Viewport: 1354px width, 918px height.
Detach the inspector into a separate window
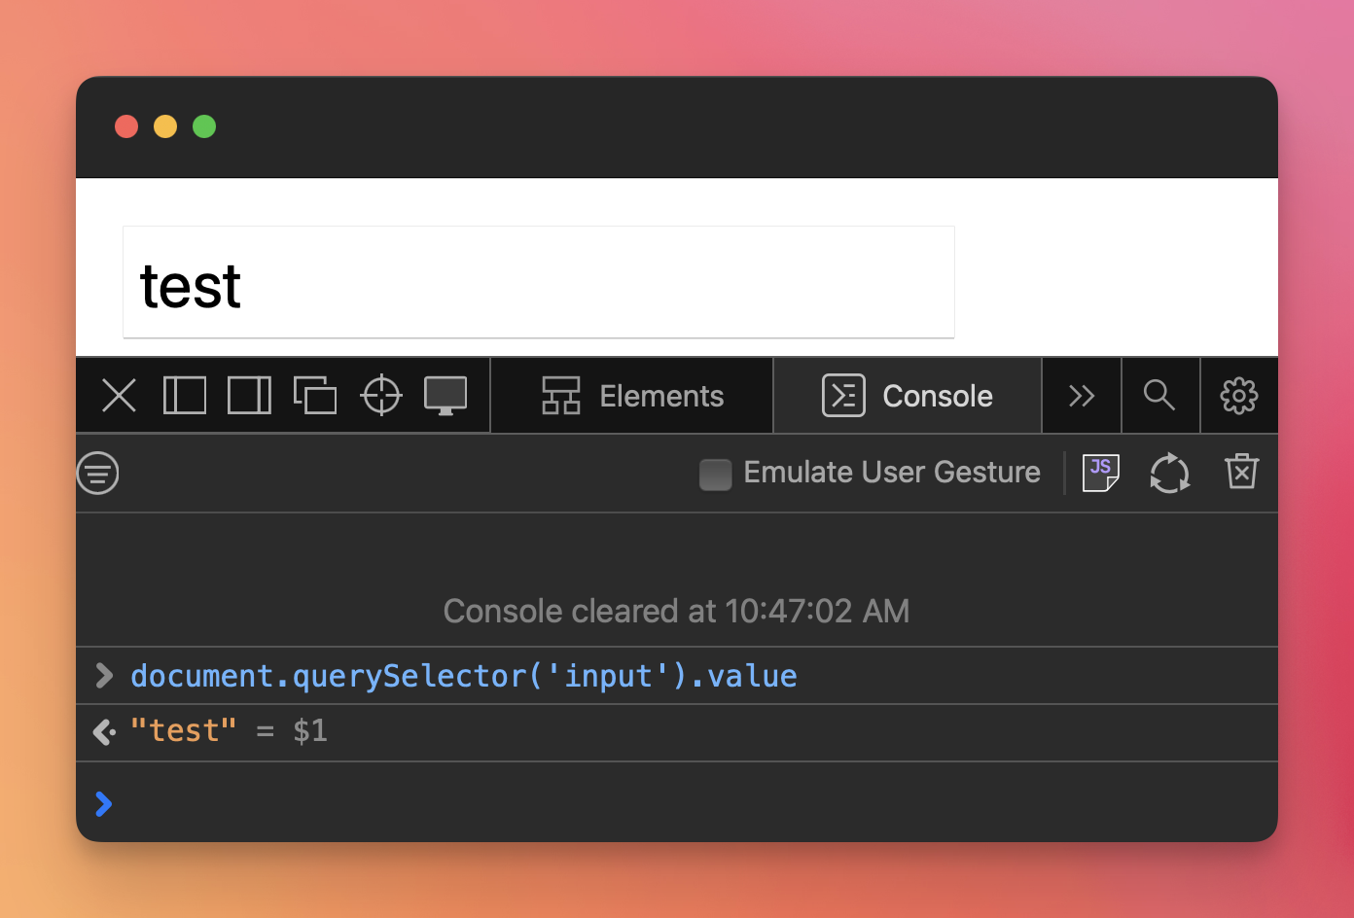(315, 396)
